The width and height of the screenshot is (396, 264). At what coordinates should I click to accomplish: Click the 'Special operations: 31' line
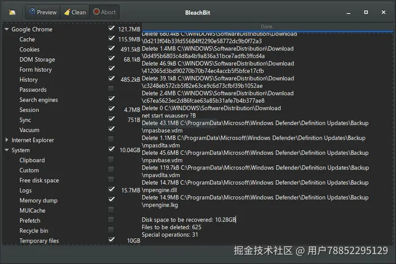tap(170, 235)
